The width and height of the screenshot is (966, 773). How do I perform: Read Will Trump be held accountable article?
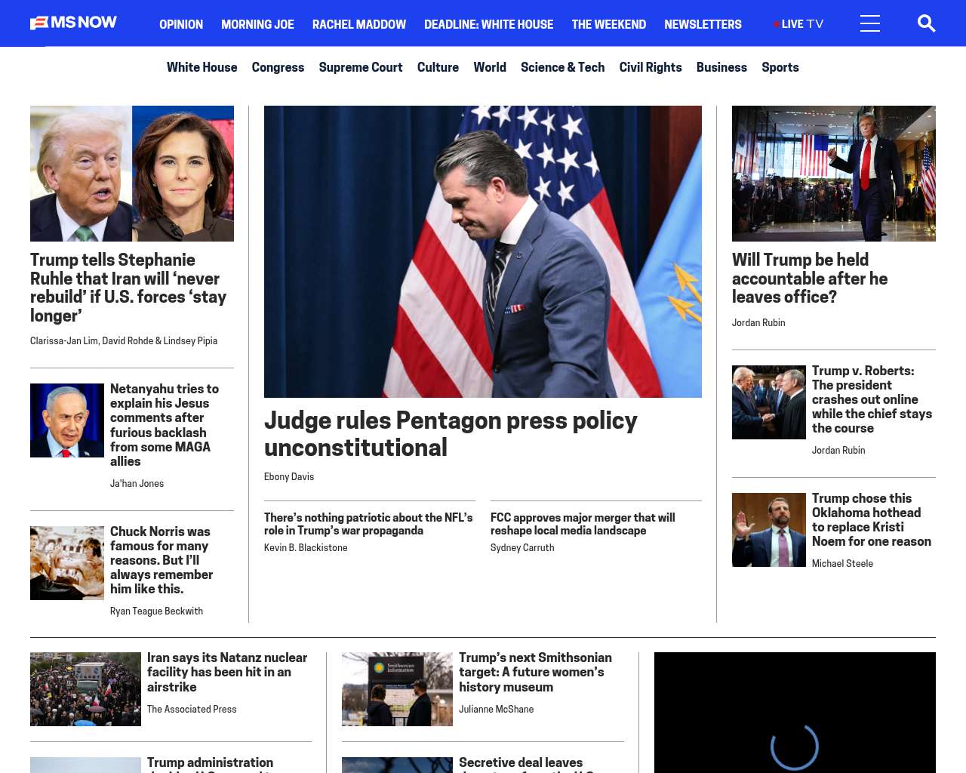point(809,278)
